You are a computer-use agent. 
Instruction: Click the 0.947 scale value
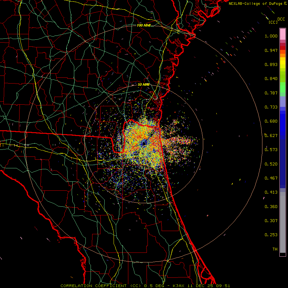click(x=271, y=50)
